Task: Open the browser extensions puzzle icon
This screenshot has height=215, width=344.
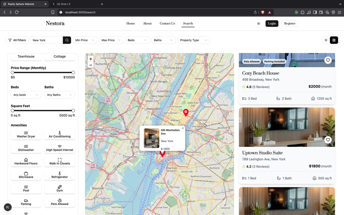Action: pos(302,12)
